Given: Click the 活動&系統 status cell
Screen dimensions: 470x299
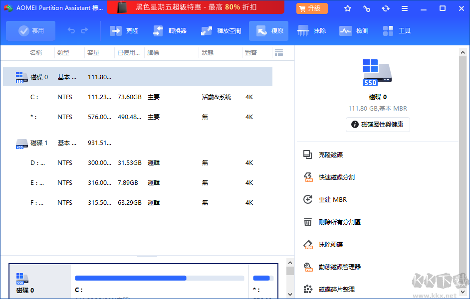Looking at the screenshot, I should (x=217, y=97).
